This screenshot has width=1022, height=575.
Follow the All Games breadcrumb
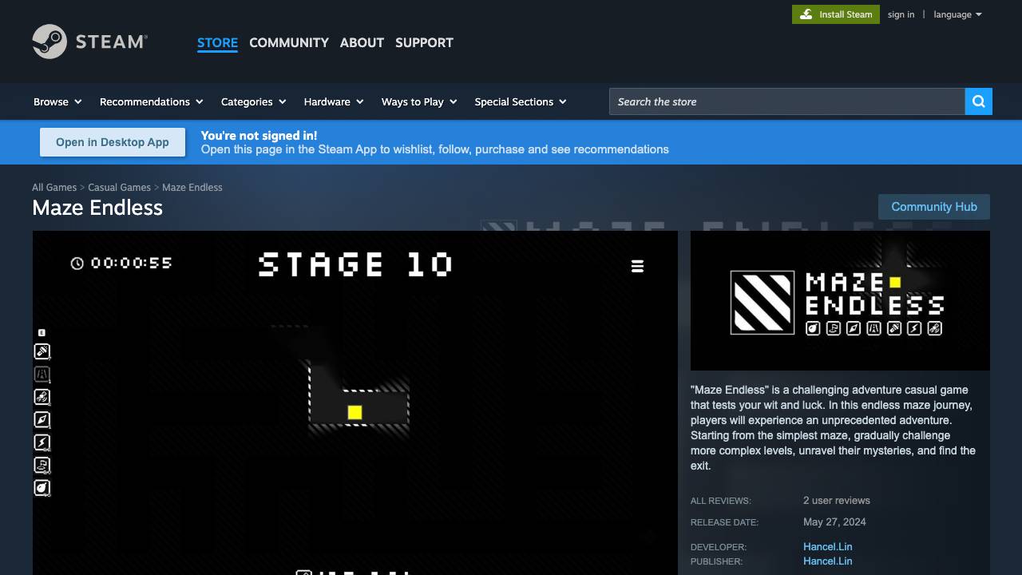[x=54, y=187]
